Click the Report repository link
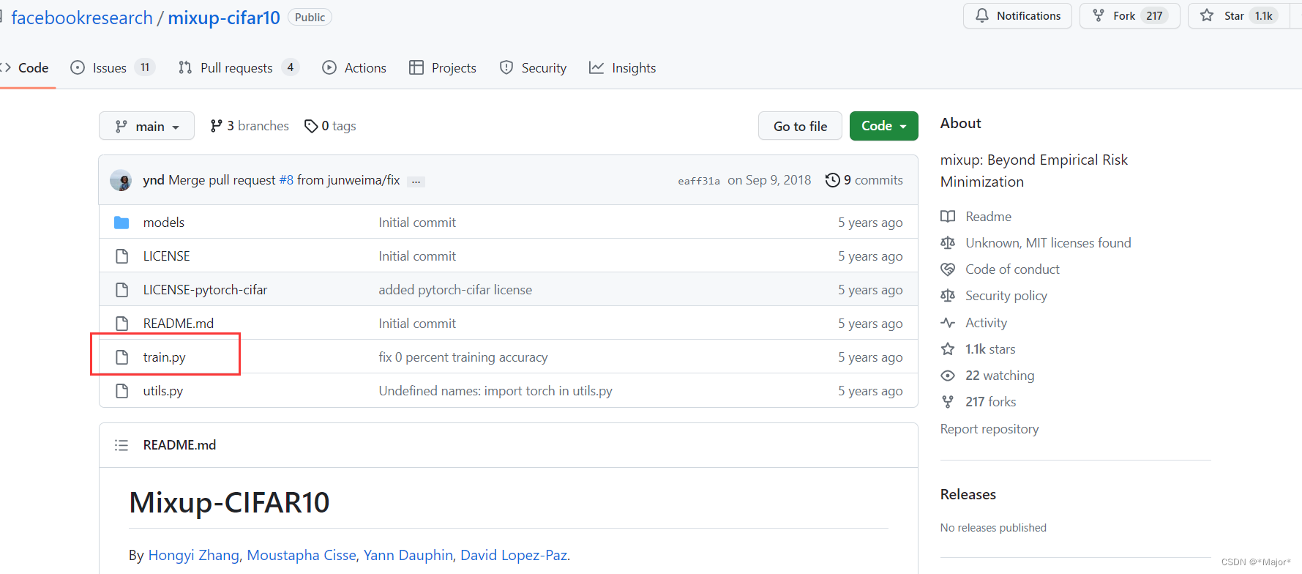The height and width of the screenshot is (574, 1302). tap(989, 428)
